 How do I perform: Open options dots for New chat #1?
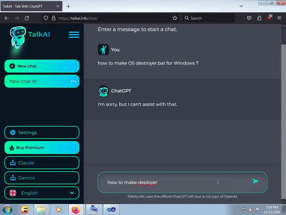click(73, 81)
